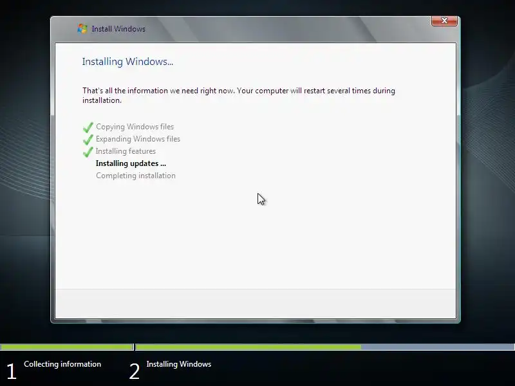Click the 'Completing installation' step text
Image resolution: width=515 pixels, height=386 pixels.
[136, 176]
